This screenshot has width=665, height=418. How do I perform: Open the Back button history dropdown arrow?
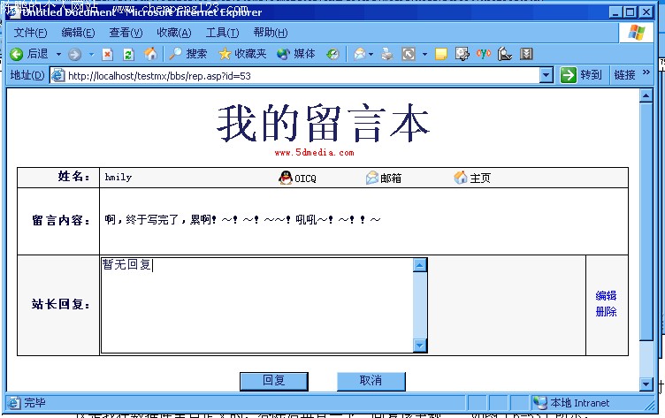coord(58,54)
